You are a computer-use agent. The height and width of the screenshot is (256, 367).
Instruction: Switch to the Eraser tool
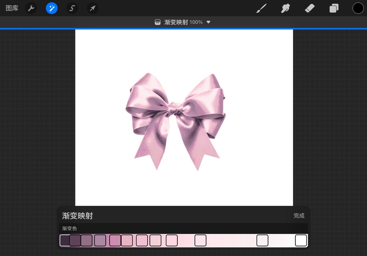click(309, 8)
